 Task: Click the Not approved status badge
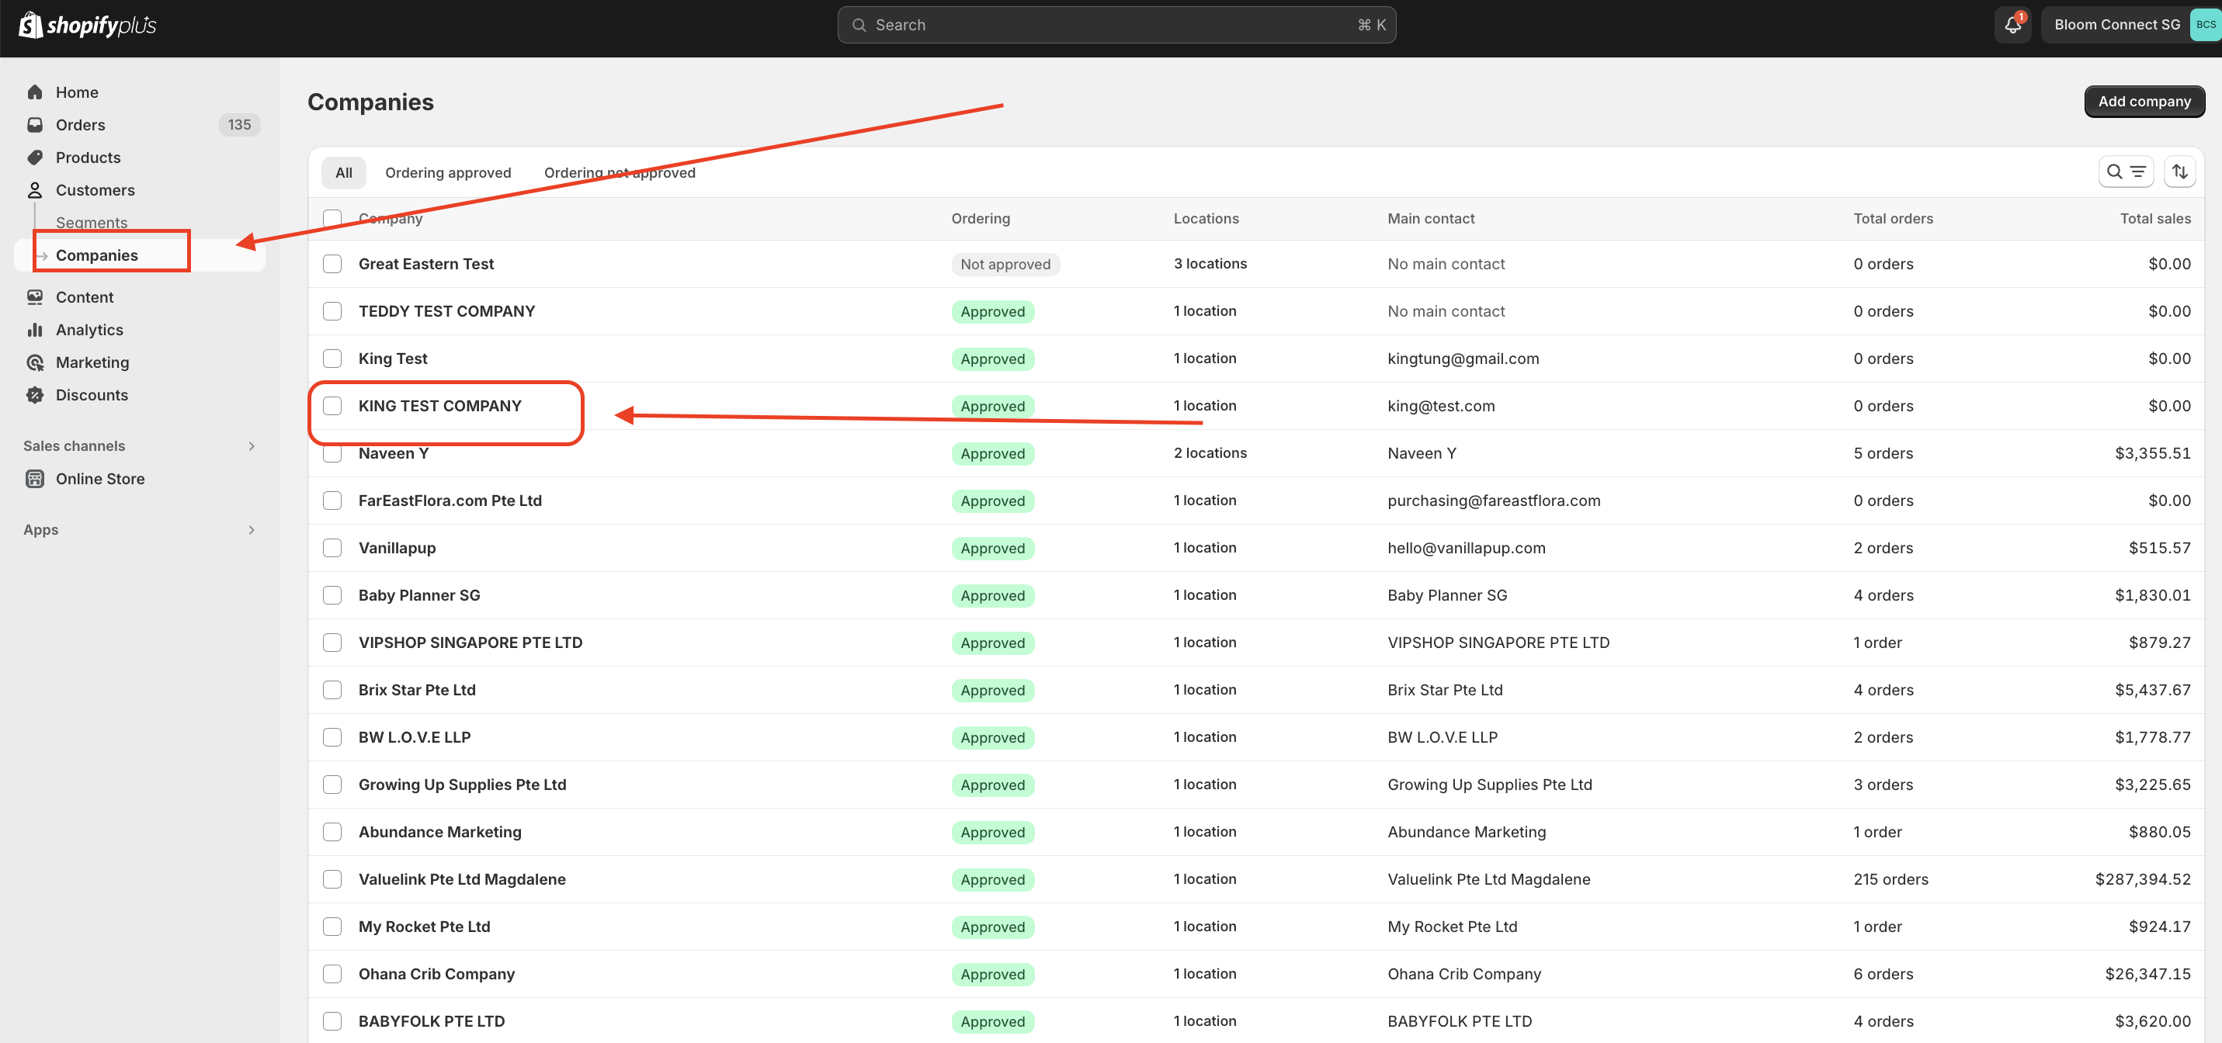[1005, 265]
